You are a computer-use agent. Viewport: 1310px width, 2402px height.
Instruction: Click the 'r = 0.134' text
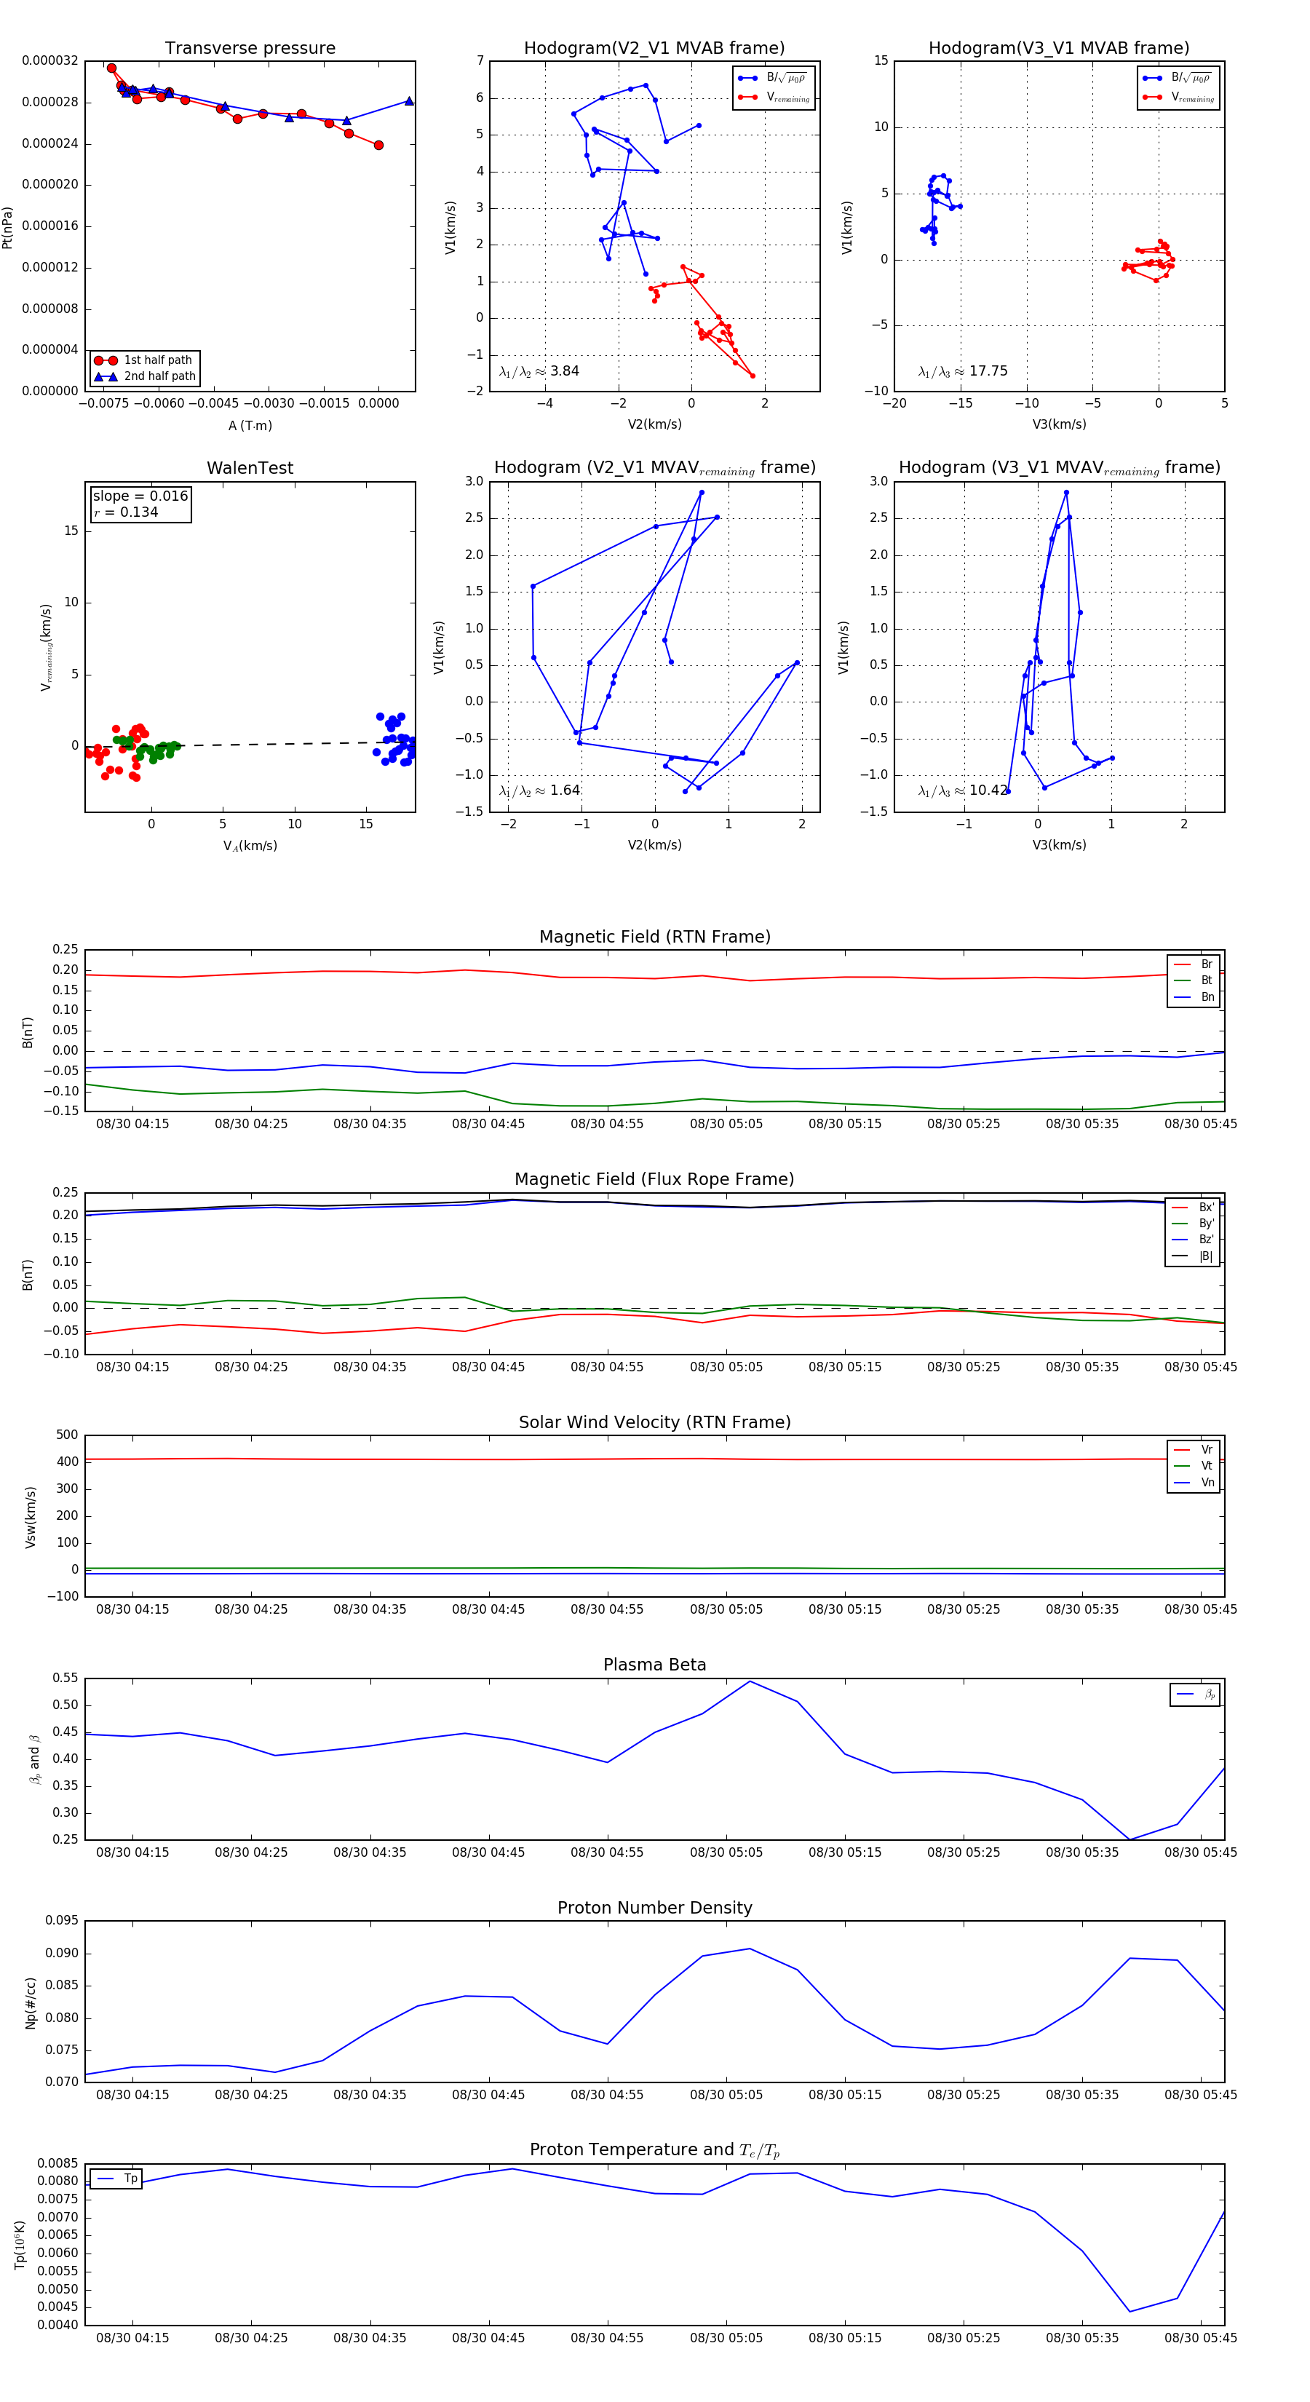click(126, 513)
